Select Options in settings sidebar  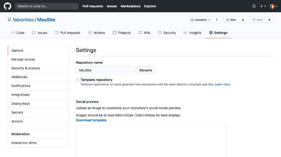(x=38, y=51)
